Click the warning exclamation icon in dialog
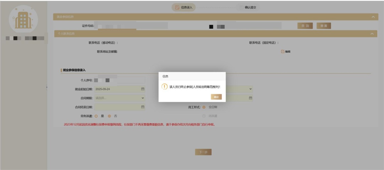384x170 pixels. tap(165, 86)
